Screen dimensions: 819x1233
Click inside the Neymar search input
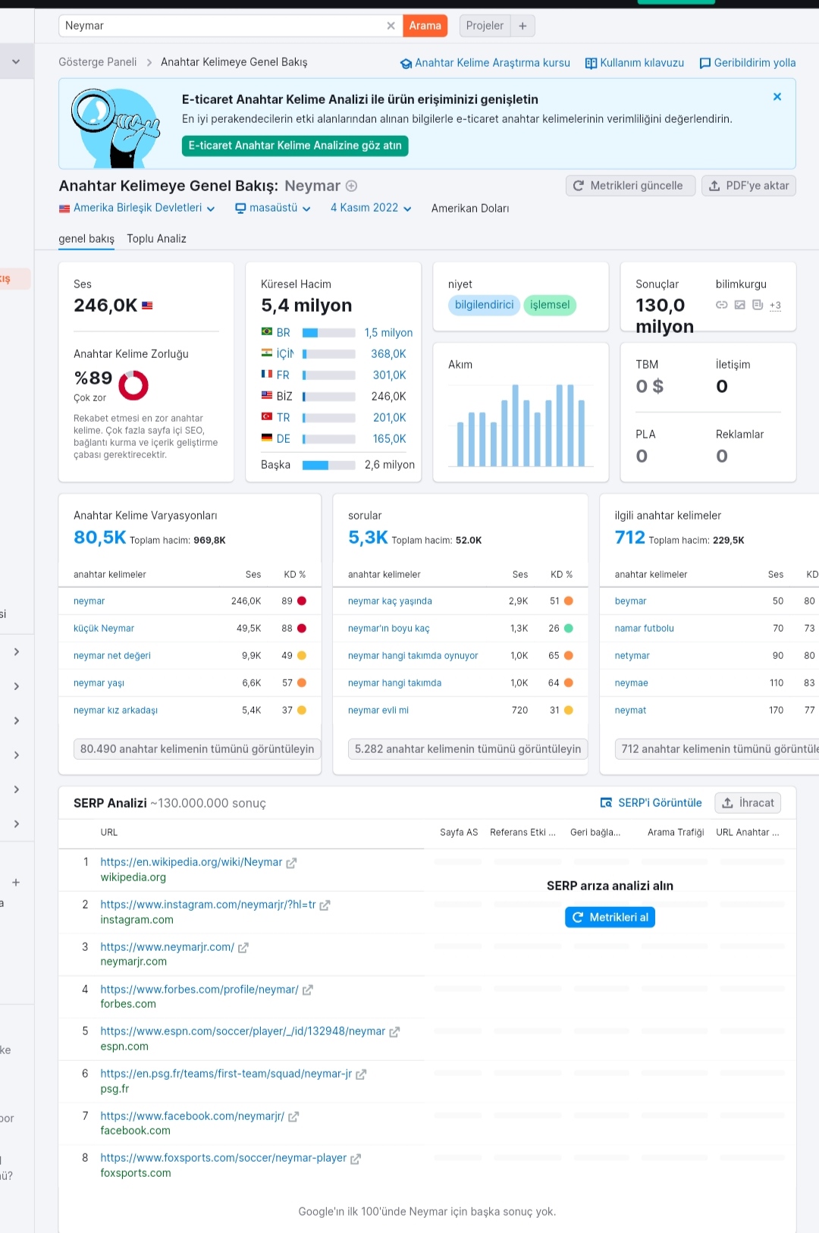click(223, 26)
